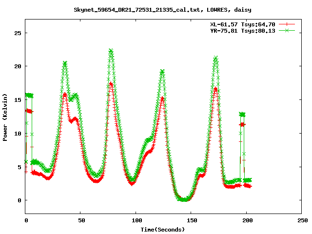Click x-axis tick label 200
The width and height of the screenshot is (312, 234).
click(248, 220)
